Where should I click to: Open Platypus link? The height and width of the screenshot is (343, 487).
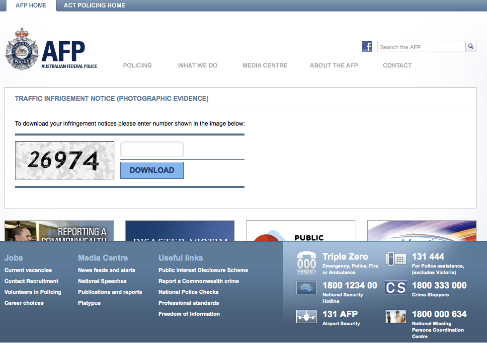89,303
